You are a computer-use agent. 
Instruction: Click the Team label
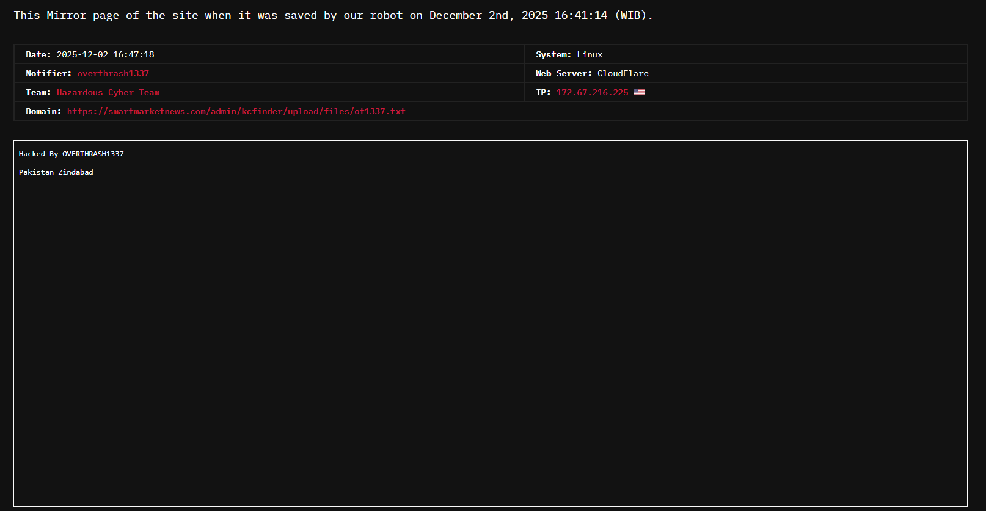coord(38,92)
